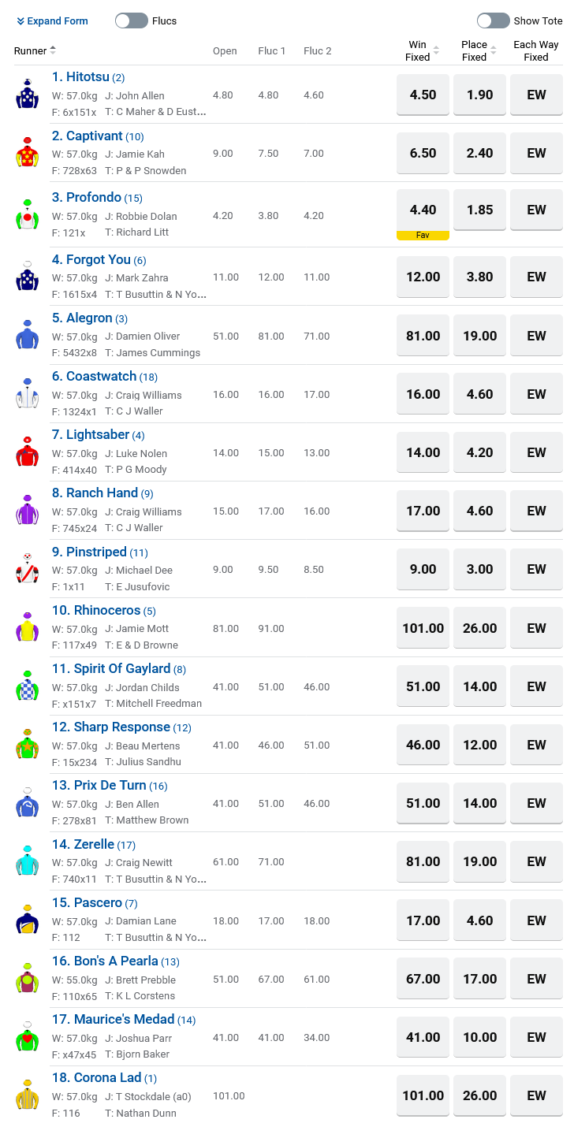The height and width of the screenshot is (1123, 574).
Task: Select Maurice's Medad win odds 41.00
Action: [x=423, y=1037]
